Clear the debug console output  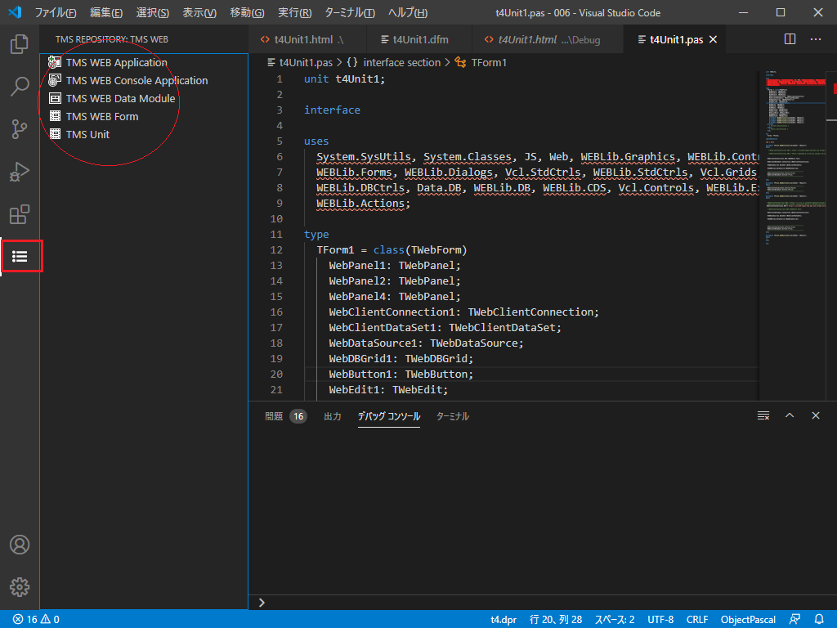click(x=763, y=415)
